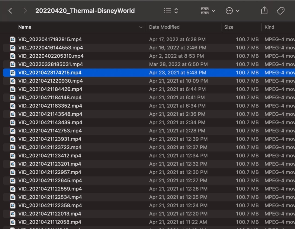The image size is (295, 229).
Task: Select file name VID_20210421143548.mp4
Action: click(x=50, y=114)
